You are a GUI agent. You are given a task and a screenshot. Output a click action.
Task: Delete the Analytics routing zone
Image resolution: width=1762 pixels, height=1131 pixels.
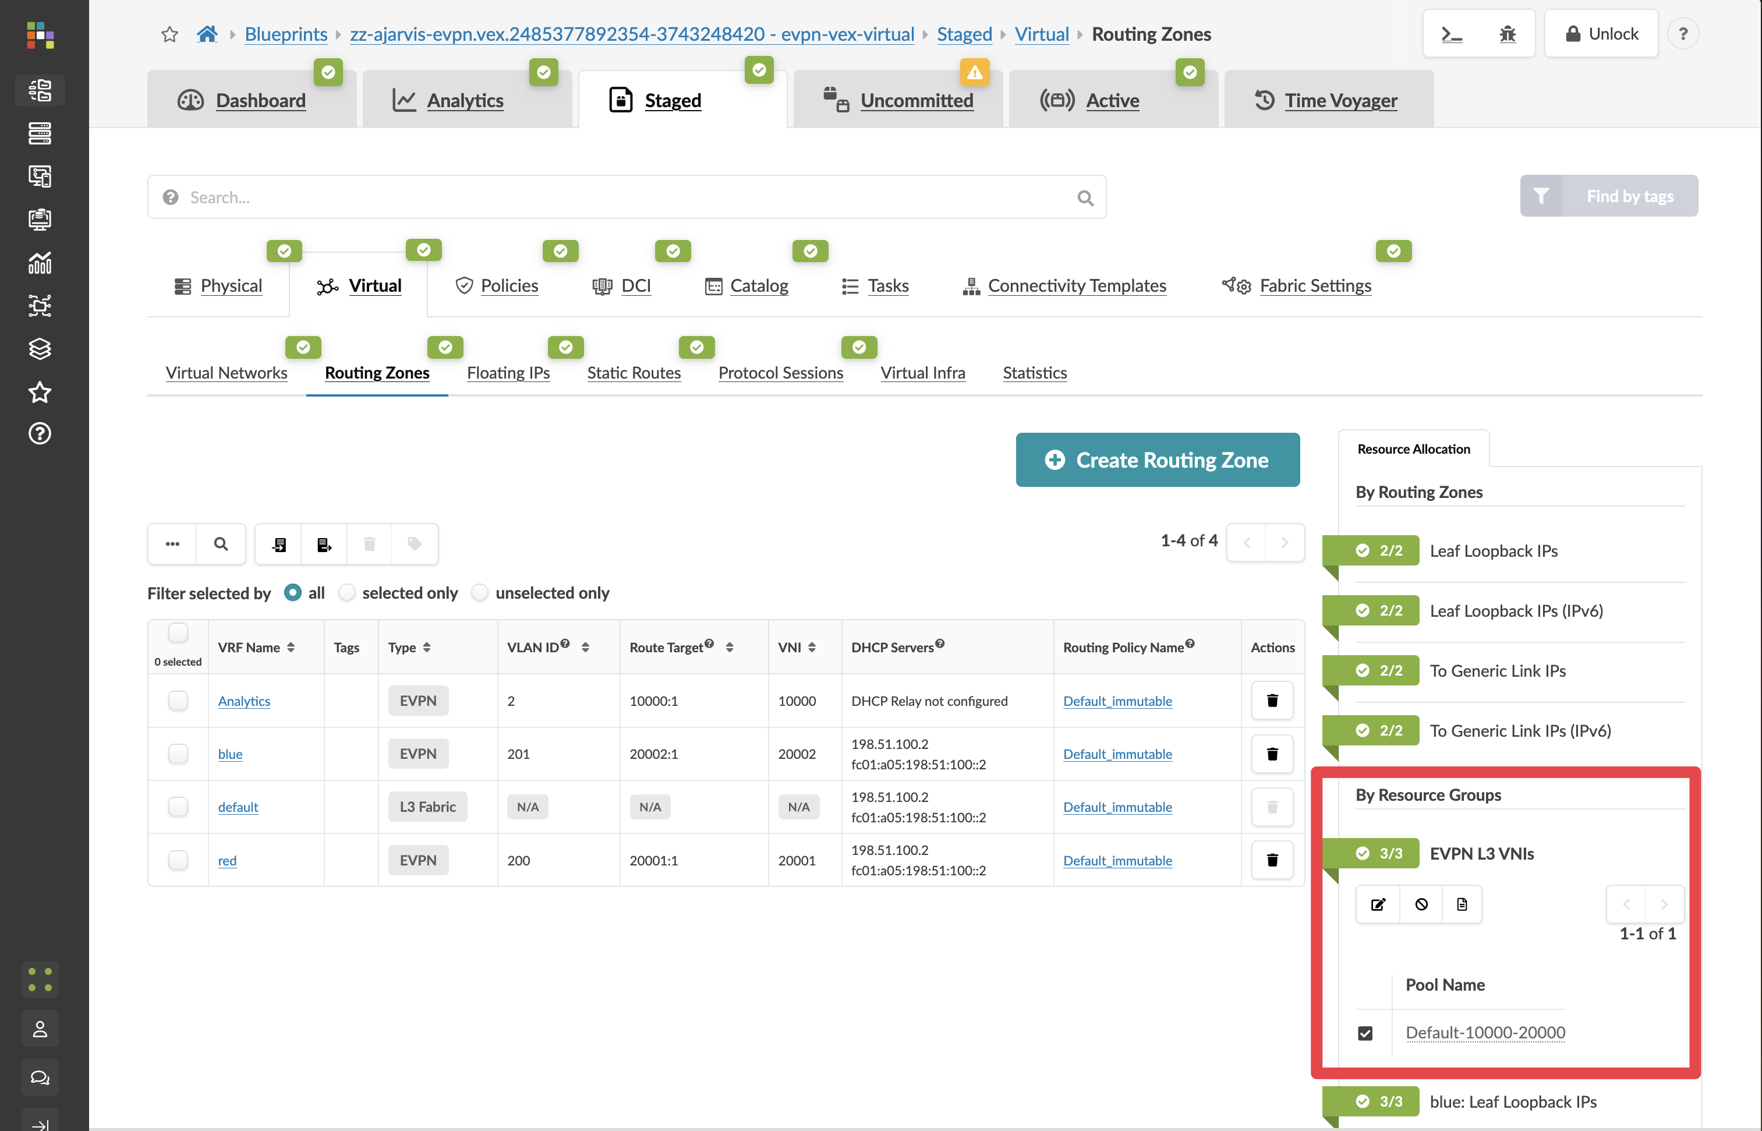(1272, 701)
